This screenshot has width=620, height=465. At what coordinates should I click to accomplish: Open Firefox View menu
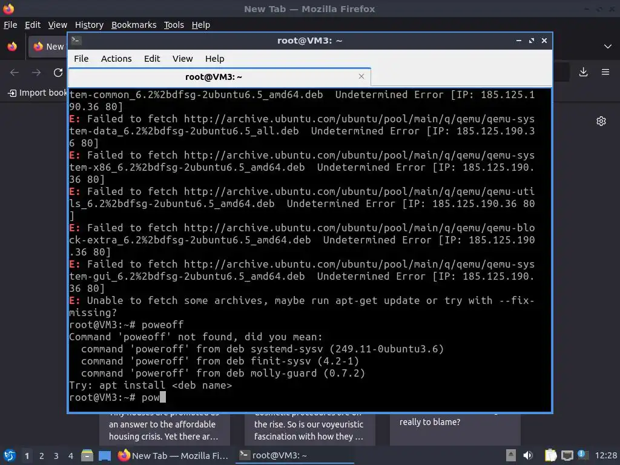coord(58,25)
